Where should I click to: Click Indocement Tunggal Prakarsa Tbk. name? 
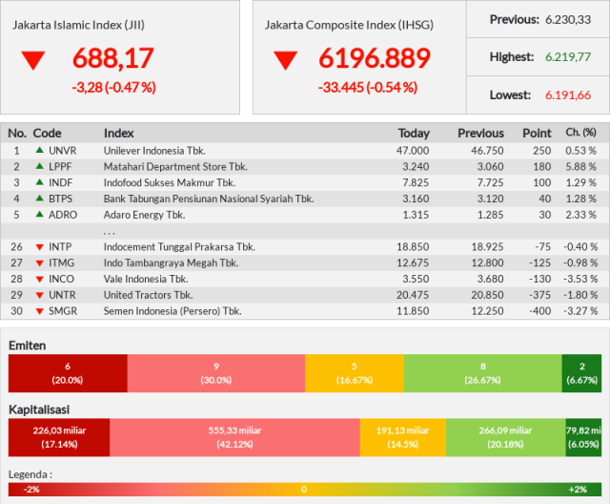click(179, 247)
